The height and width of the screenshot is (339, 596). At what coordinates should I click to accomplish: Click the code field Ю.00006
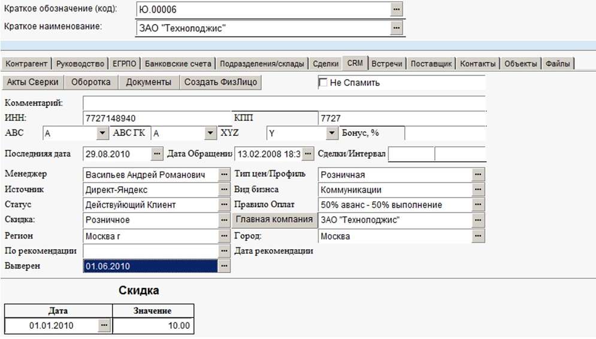(263, 10)
